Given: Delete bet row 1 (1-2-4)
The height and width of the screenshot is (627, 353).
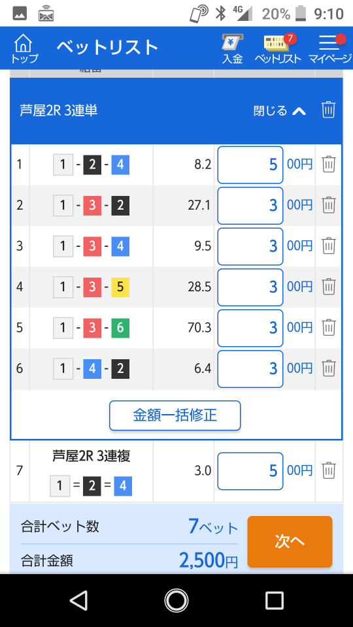Looking at the screenshot, I should 329,165.
